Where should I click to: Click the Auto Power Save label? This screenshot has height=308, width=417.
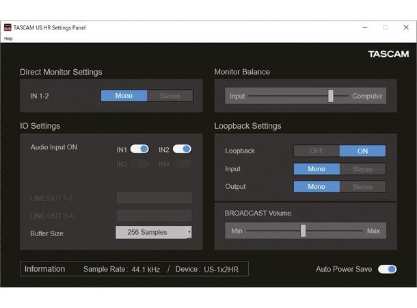click(344, 269)
